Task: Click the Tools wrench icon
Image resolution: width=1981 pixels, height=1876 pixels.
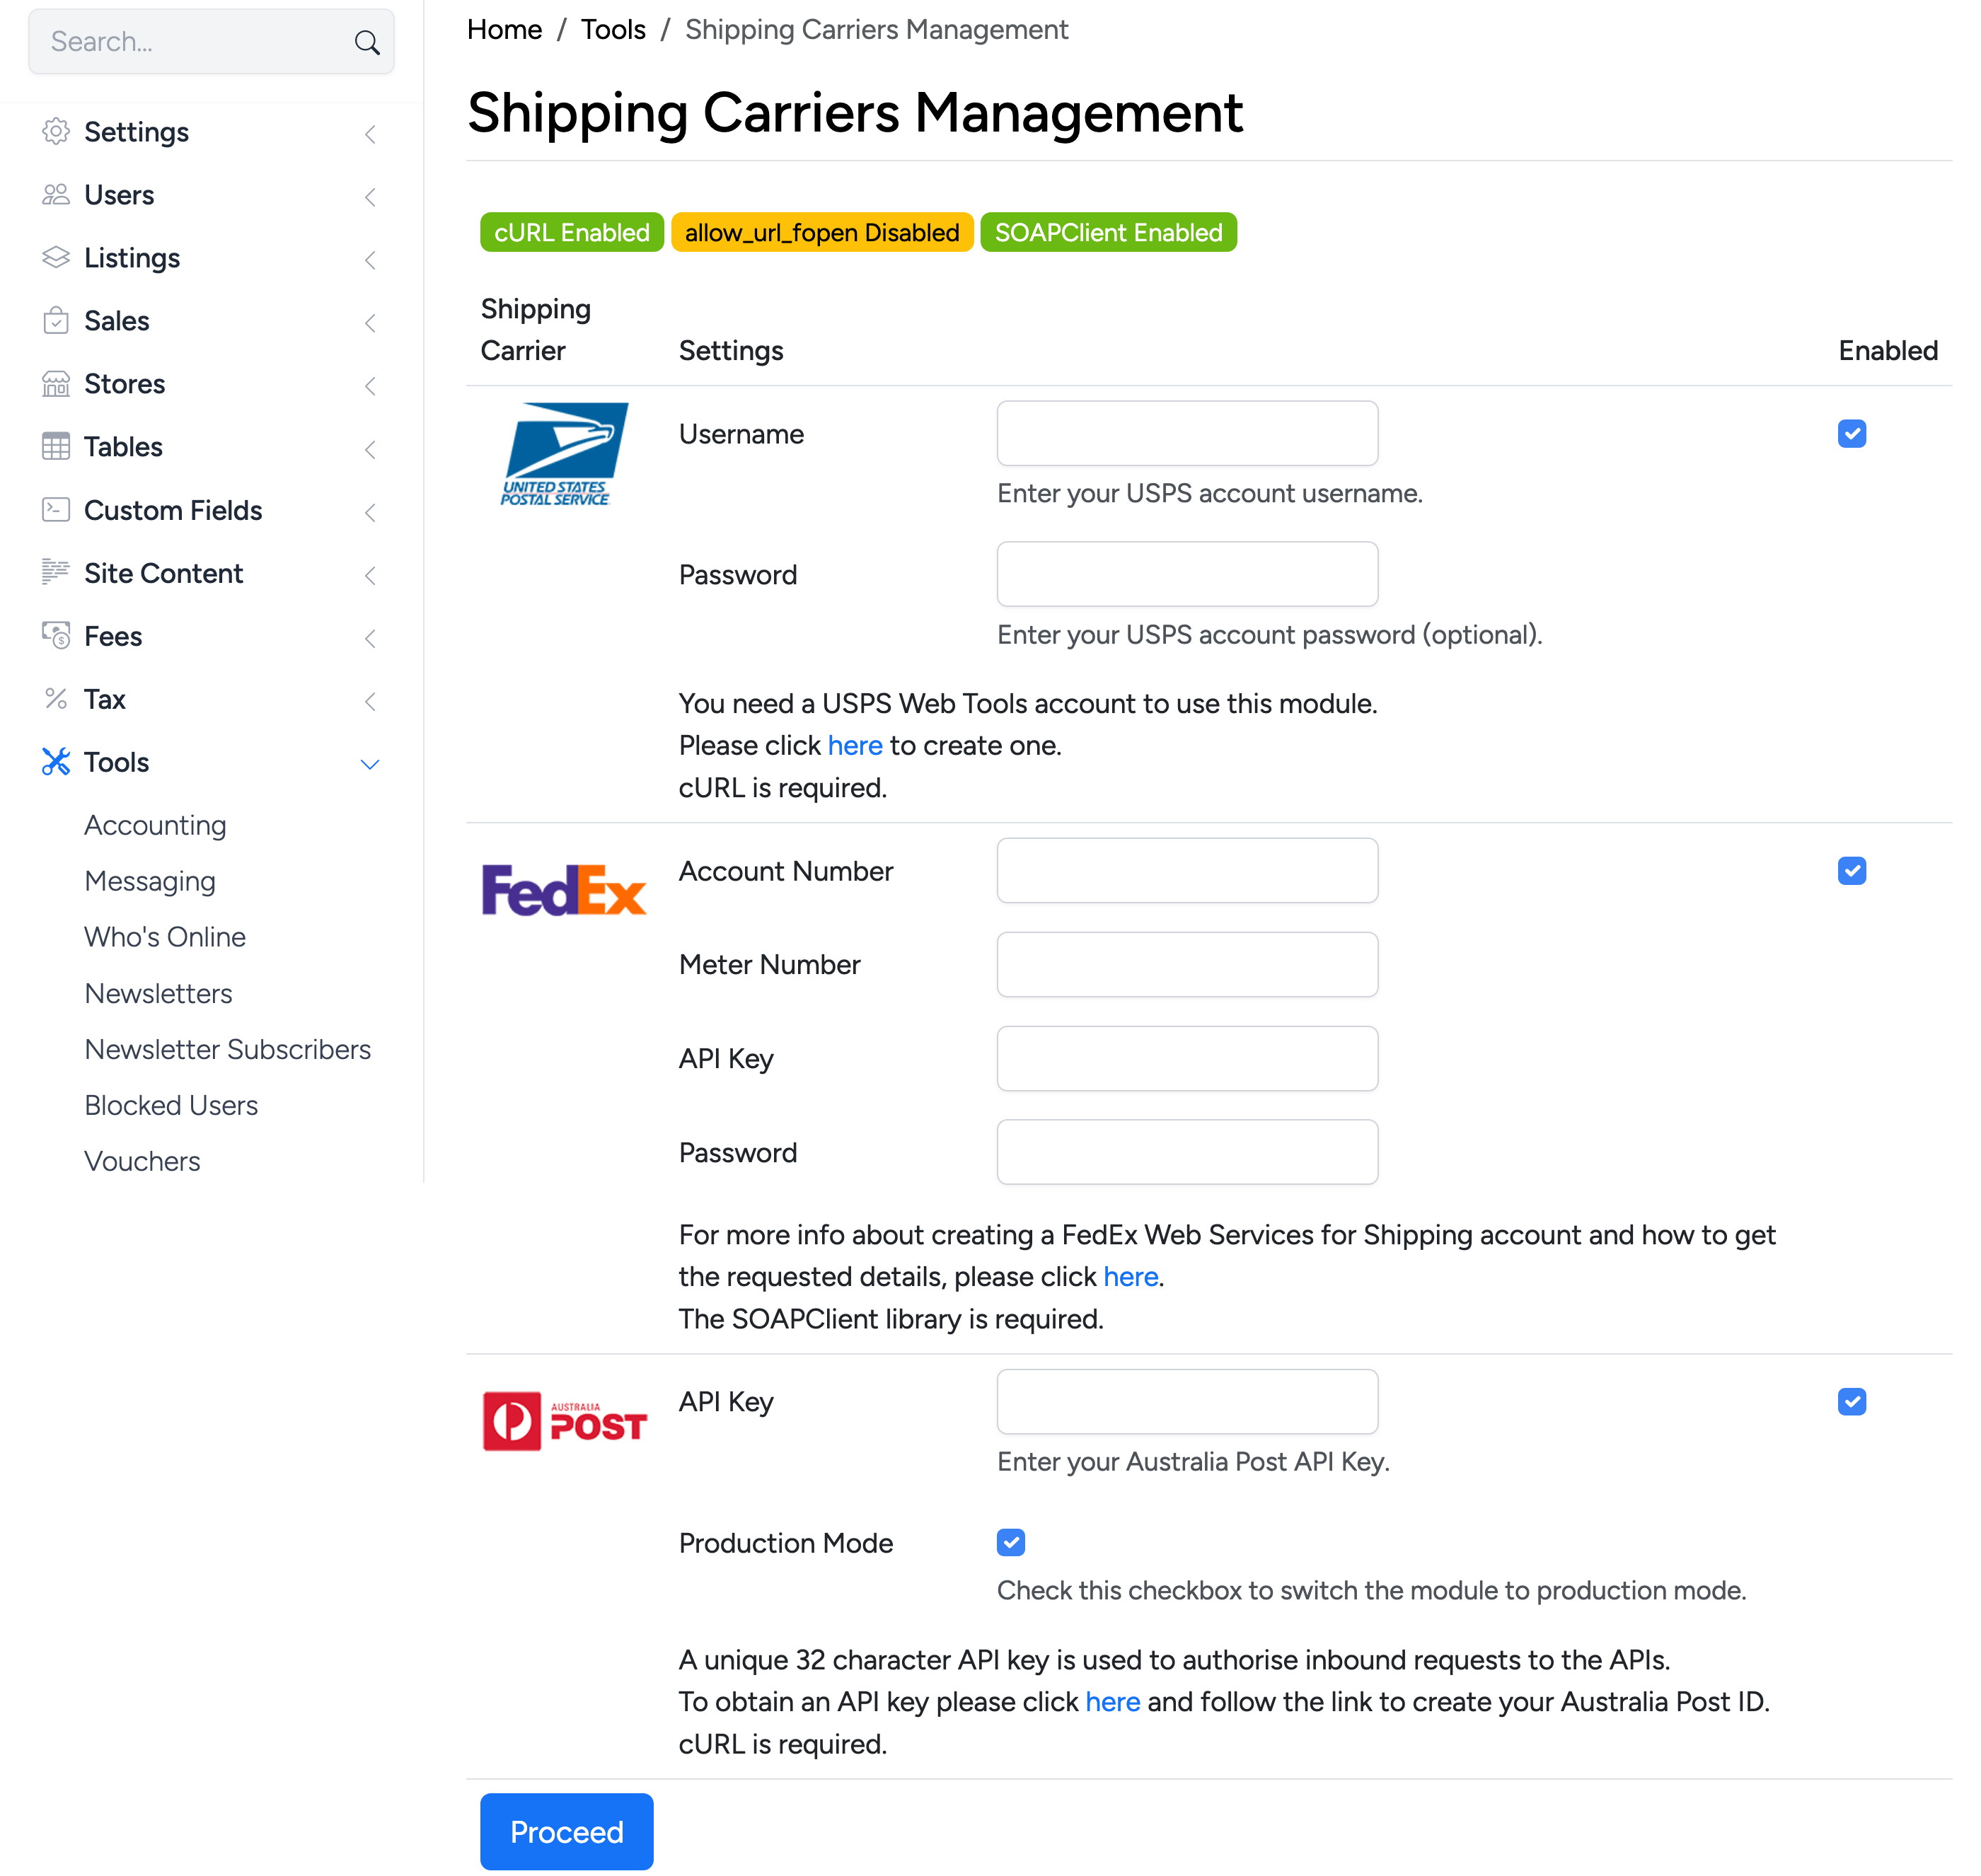Action: coord(56,762)
